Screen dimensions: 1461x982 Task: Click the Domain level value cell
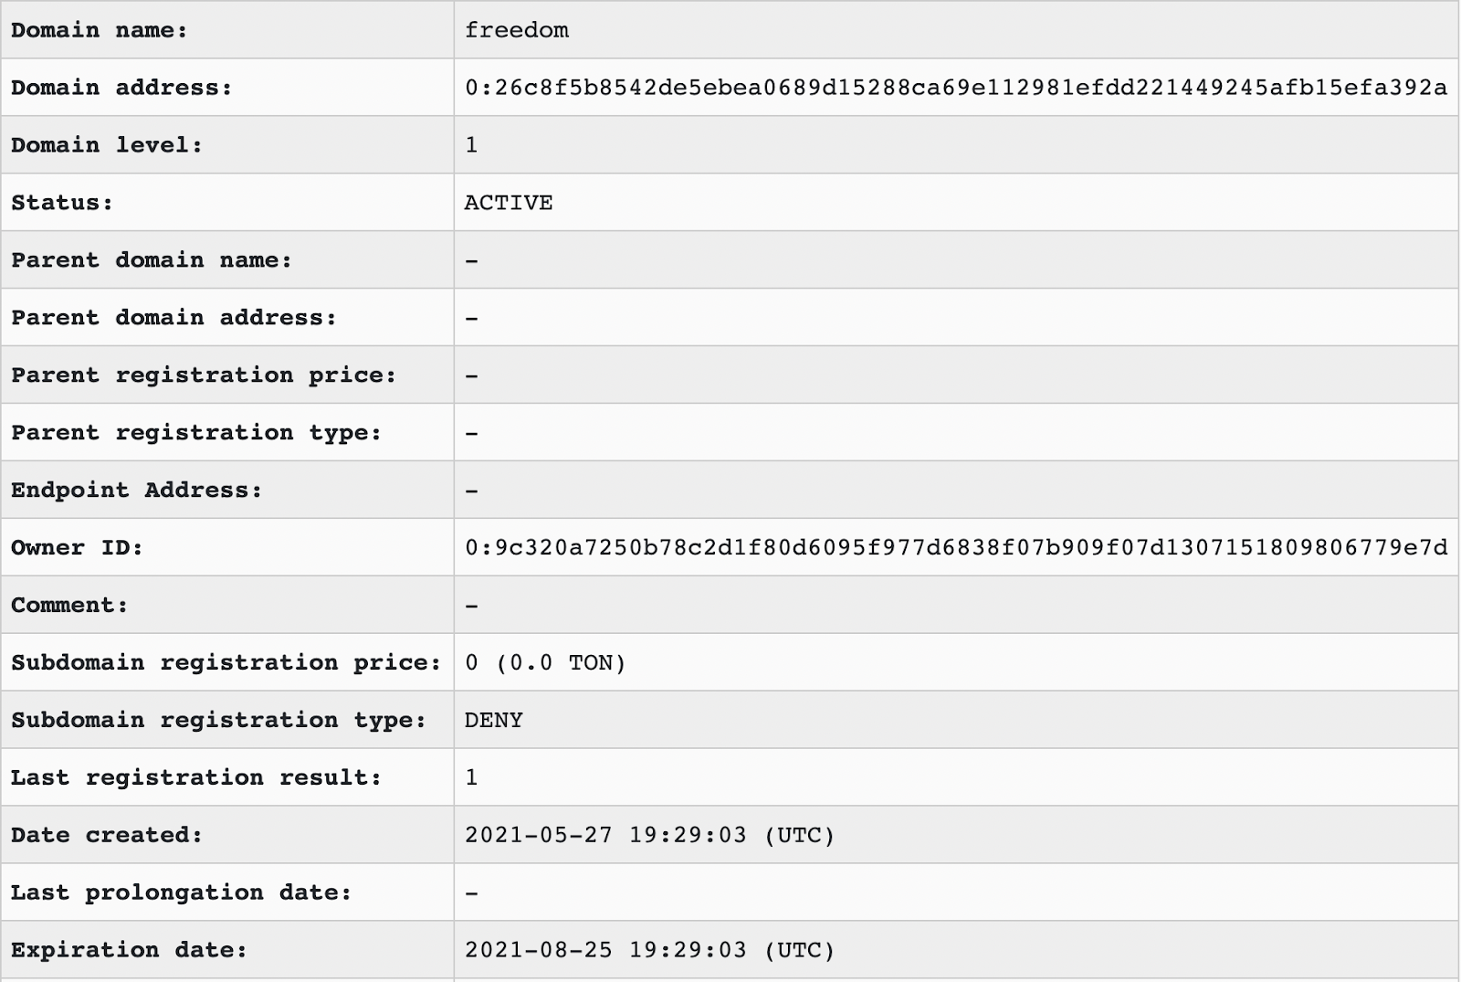(955, 144)
